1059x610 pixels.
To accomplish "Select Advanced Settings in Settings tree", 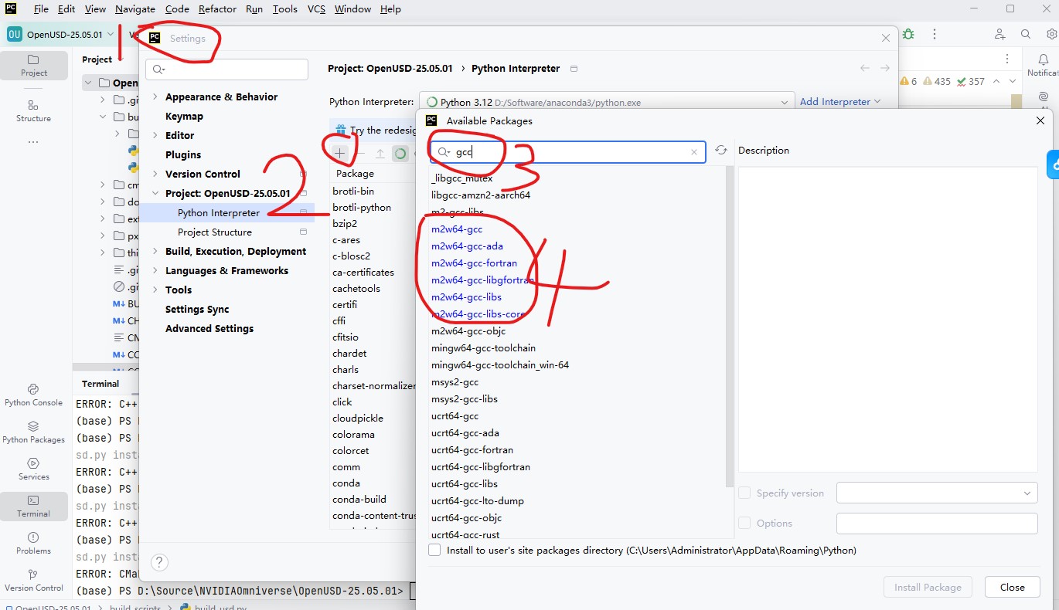I will (x=209, y=328).
